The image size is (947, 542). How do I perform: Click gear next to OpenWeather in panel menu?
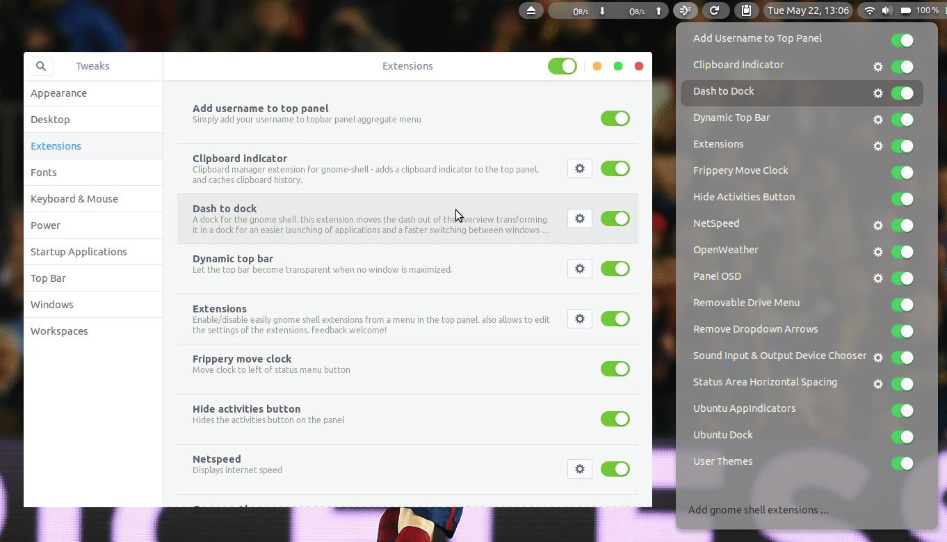pyautogui.click(x=878, y=252)
